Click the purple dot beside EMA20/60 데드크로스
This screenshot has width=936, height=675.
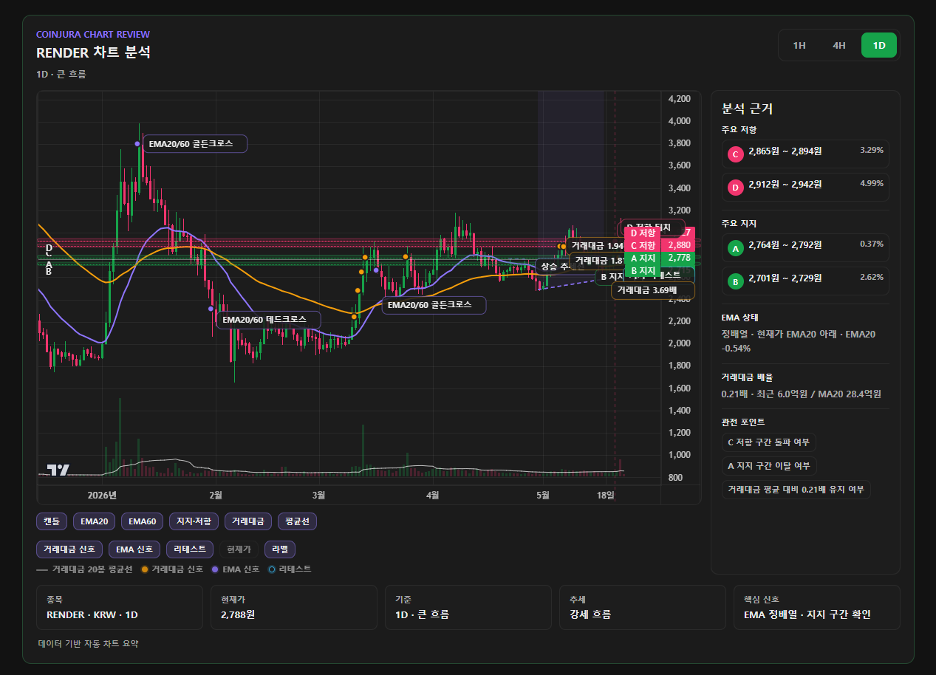point(211,309)
